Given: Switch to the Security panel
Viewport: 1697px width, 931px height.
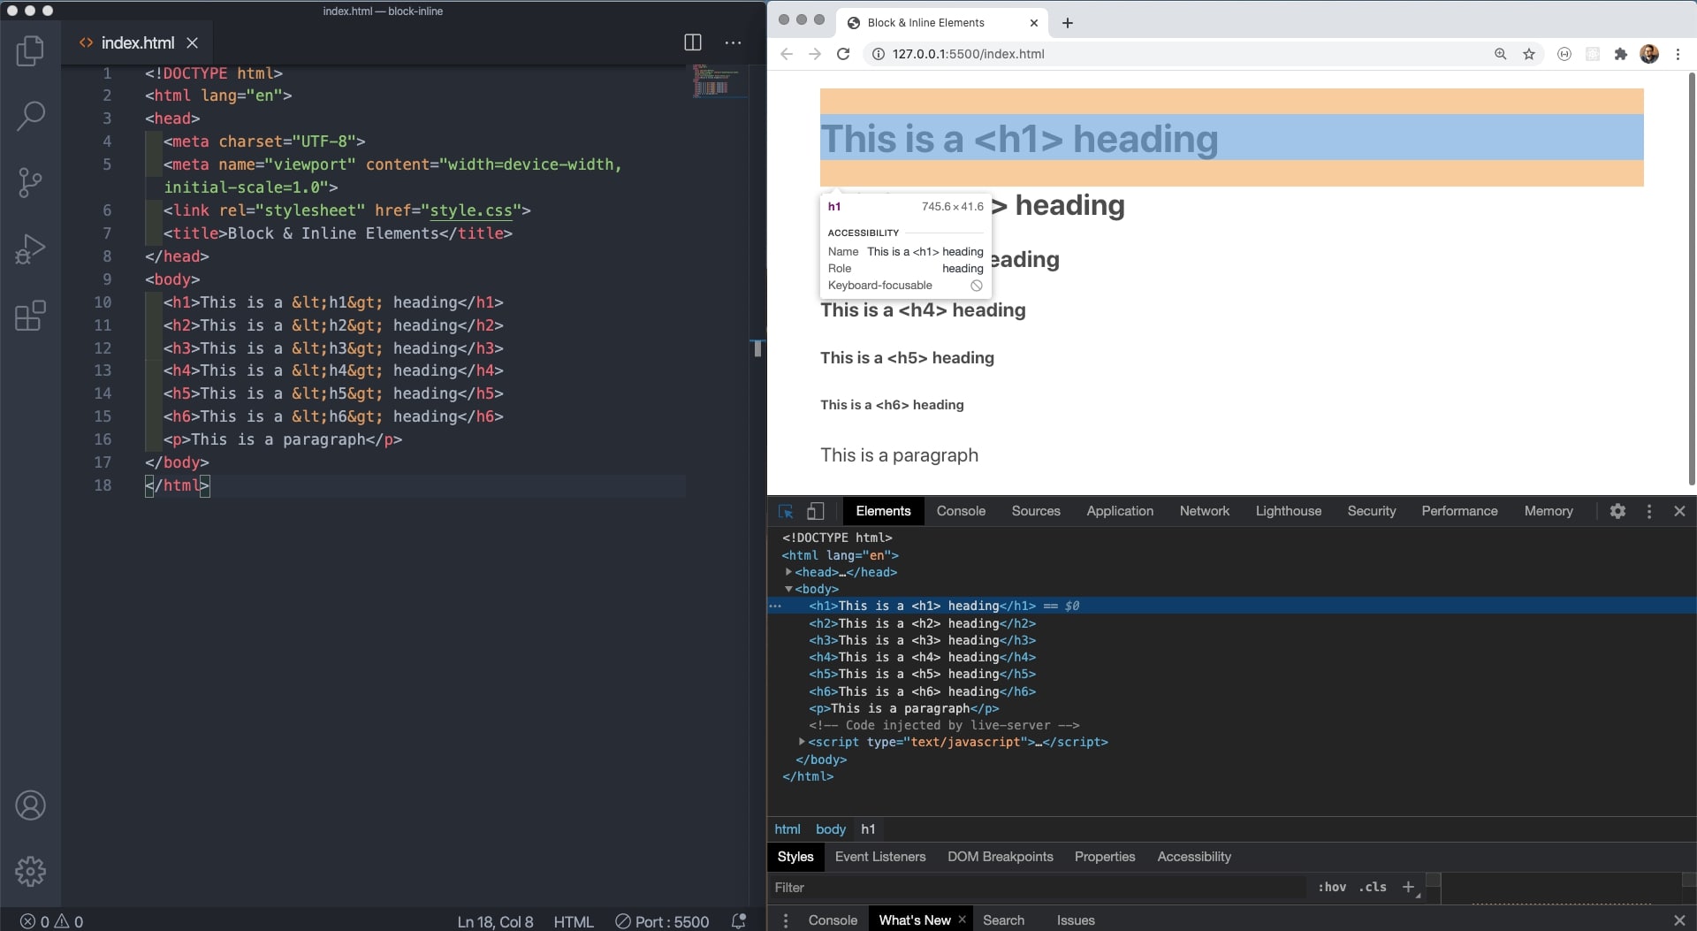Looking at the screenshot, I should point(1371,511).
